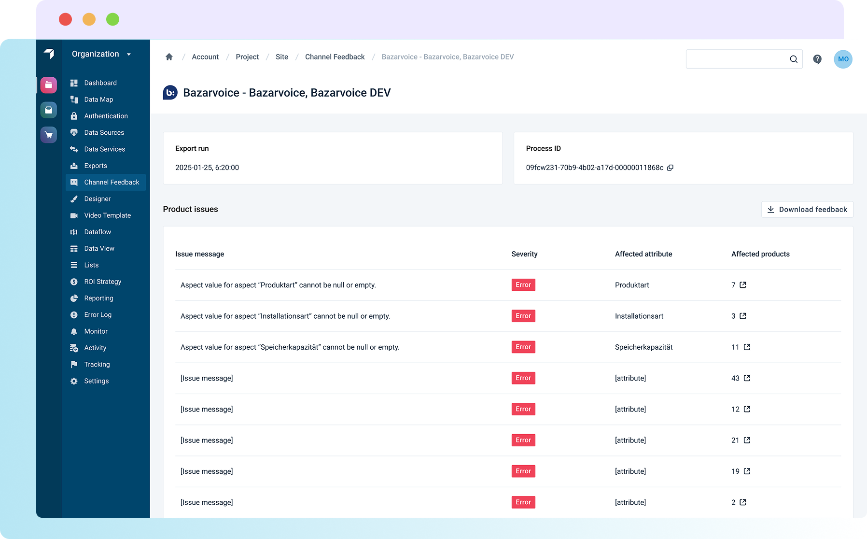Open external link icon beside 2 products

(743, 502)
